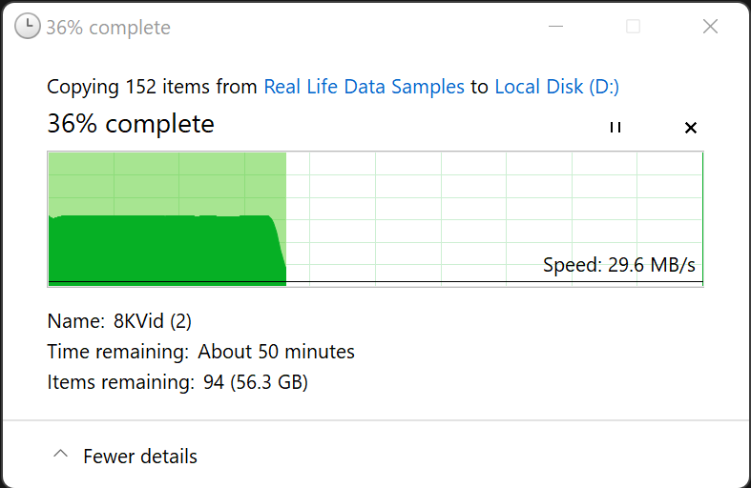Viewport: 751px width, 488px height.
Task: Click the large "36% complete" heading
Action: (131, 124)
